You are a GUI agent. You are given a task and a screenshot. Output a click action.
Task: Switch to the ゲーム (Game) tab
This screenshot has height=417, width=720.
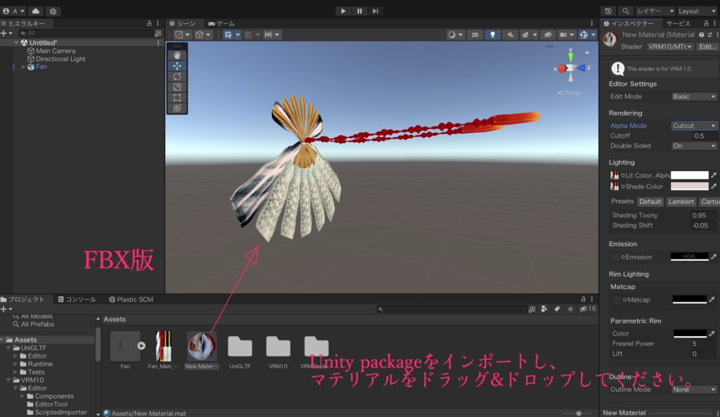221,23
